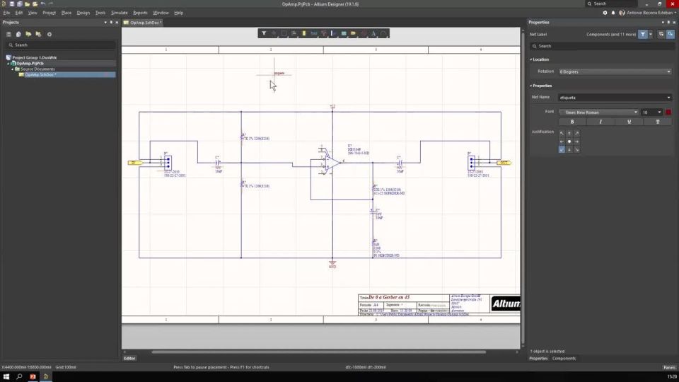Click the Save icon in the title bar
This screenshot has width=679, height=382.
pyautogui.click(x=12, y=4)
